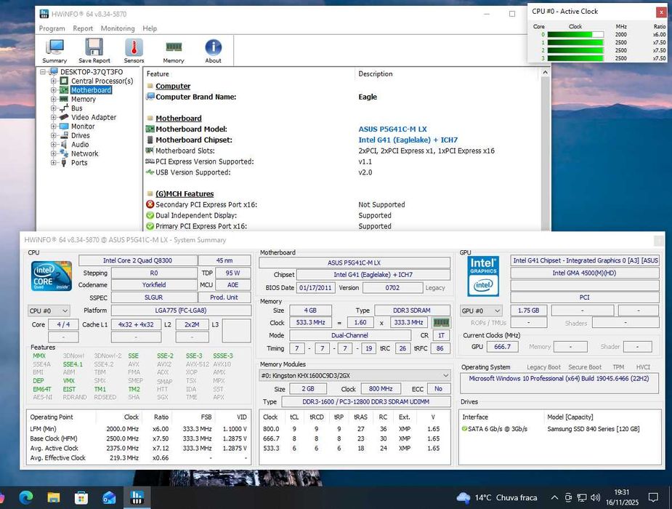Screen dimensions: 672x509
Task: Click Core 3 clock bar
Action: click(x=575, y=58)
